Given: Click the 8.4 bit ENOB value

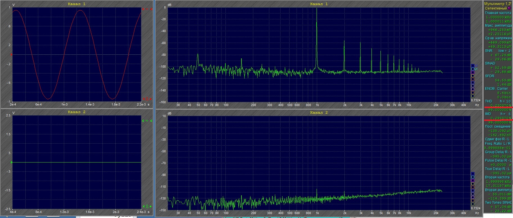Looking at the screenshot, I should point(504,93).
